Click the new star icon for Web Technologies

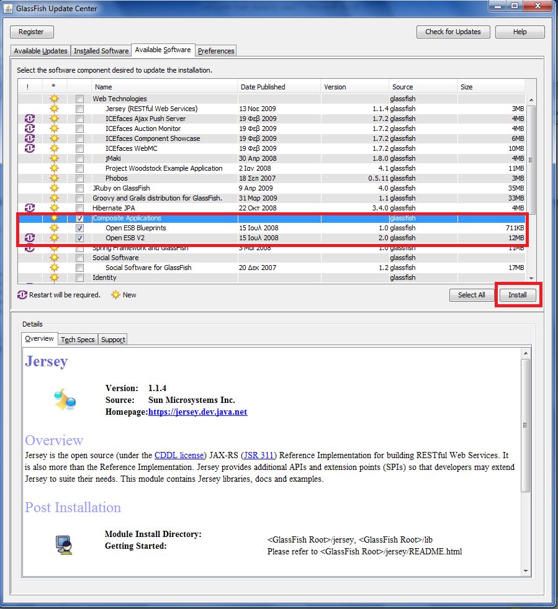coord(54,99)
